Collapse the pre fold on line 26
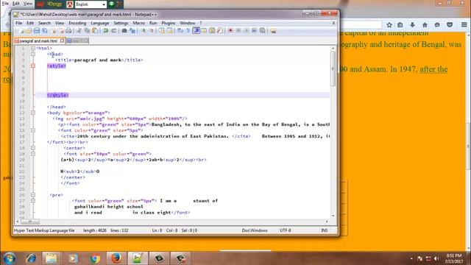The image size is (471, 265). (x=33, y=194)
